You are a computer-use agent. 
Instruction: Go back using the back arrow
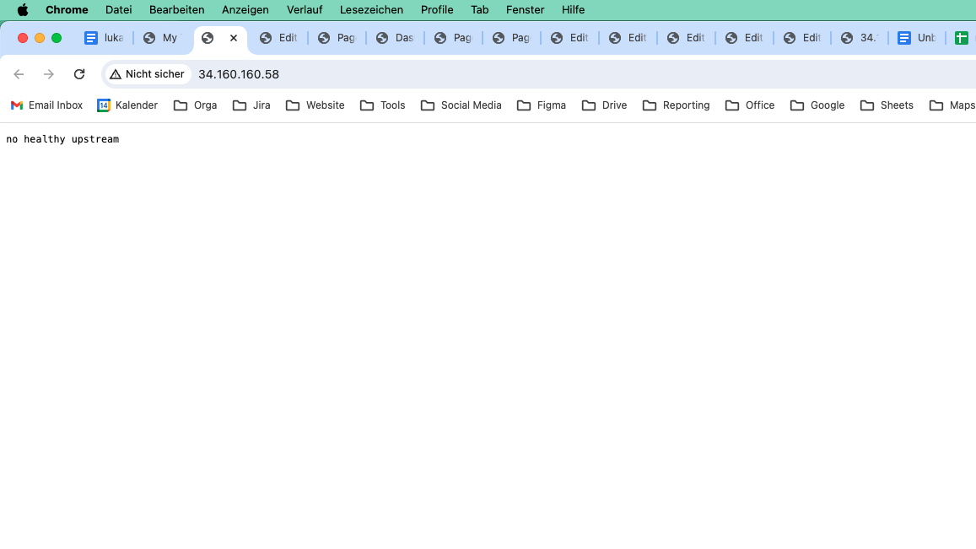[19, 74]
